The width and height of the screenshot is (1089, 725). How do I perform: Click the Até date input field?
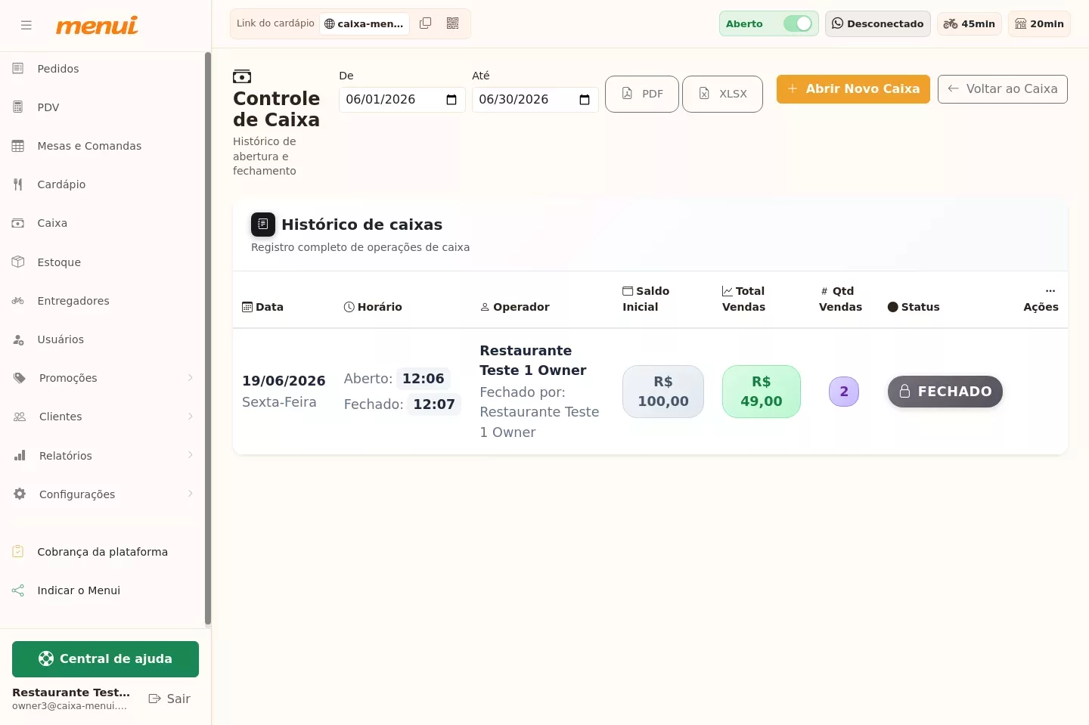click(535, 100)
